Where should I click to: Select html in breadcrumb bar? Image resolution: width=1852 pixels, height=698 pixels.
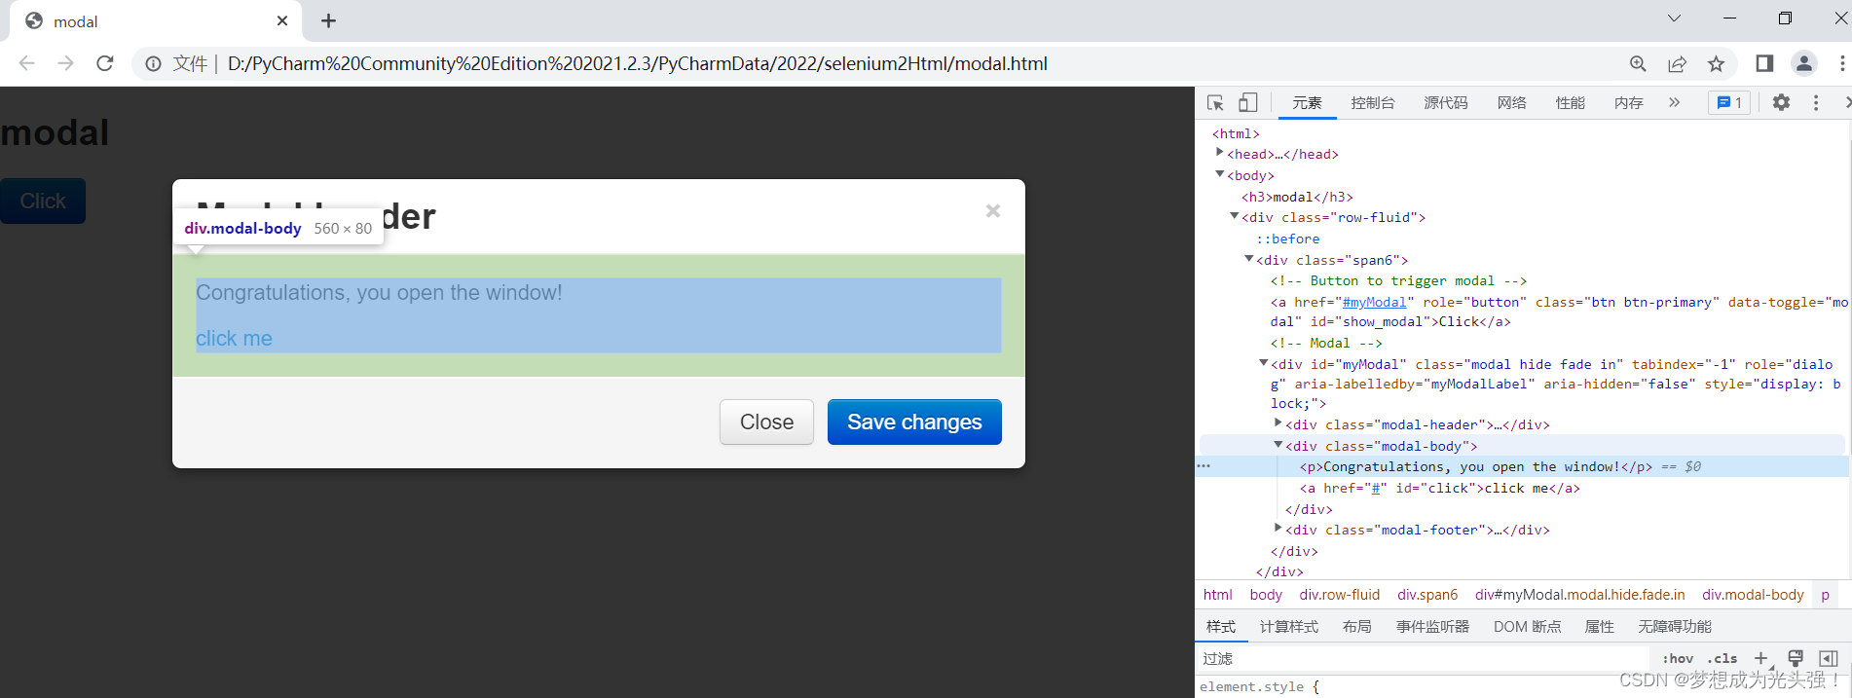point(1217,595)
